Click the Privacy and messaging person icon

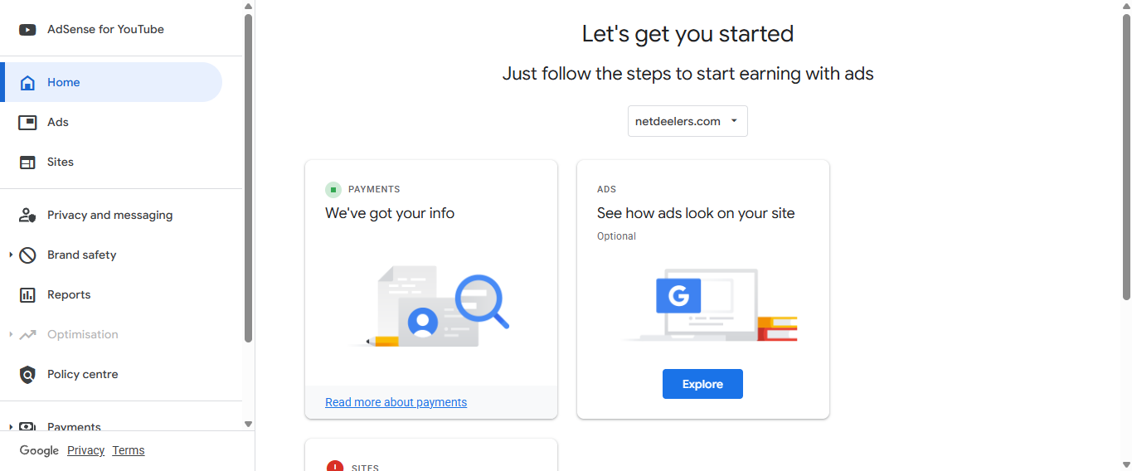click(27, 216)
